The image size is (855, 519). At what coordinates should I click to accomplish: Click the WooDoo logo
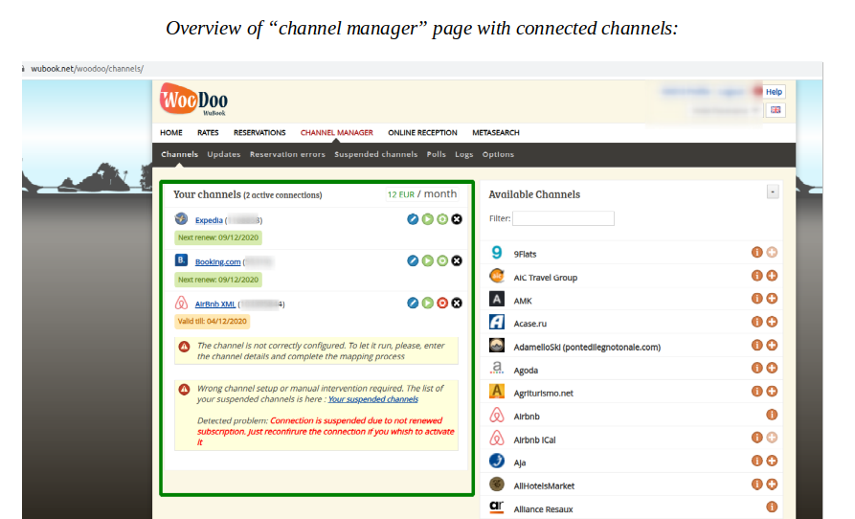[x=193, y=100]
